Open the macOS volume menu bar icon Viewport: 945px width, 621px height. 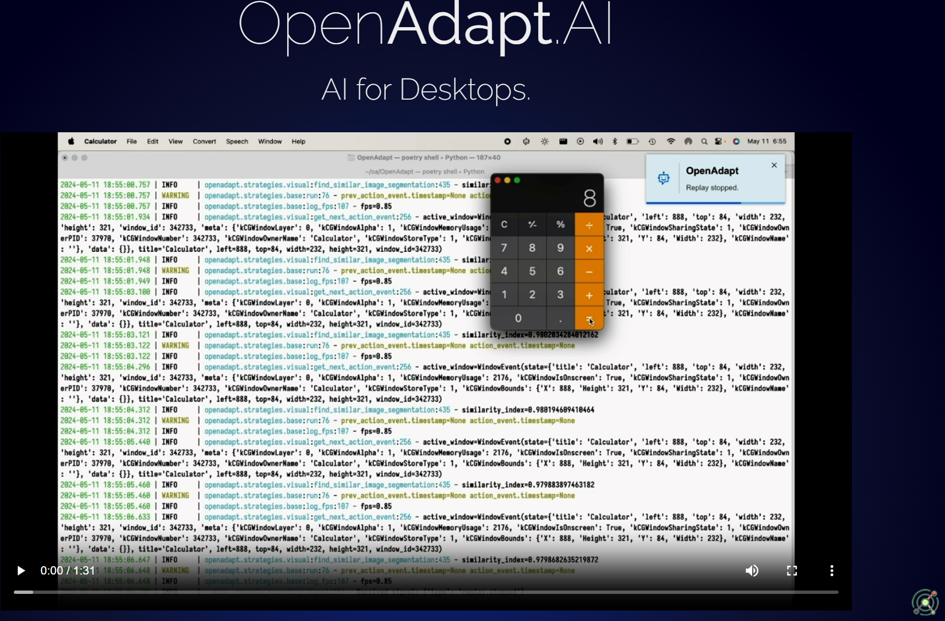597,142
